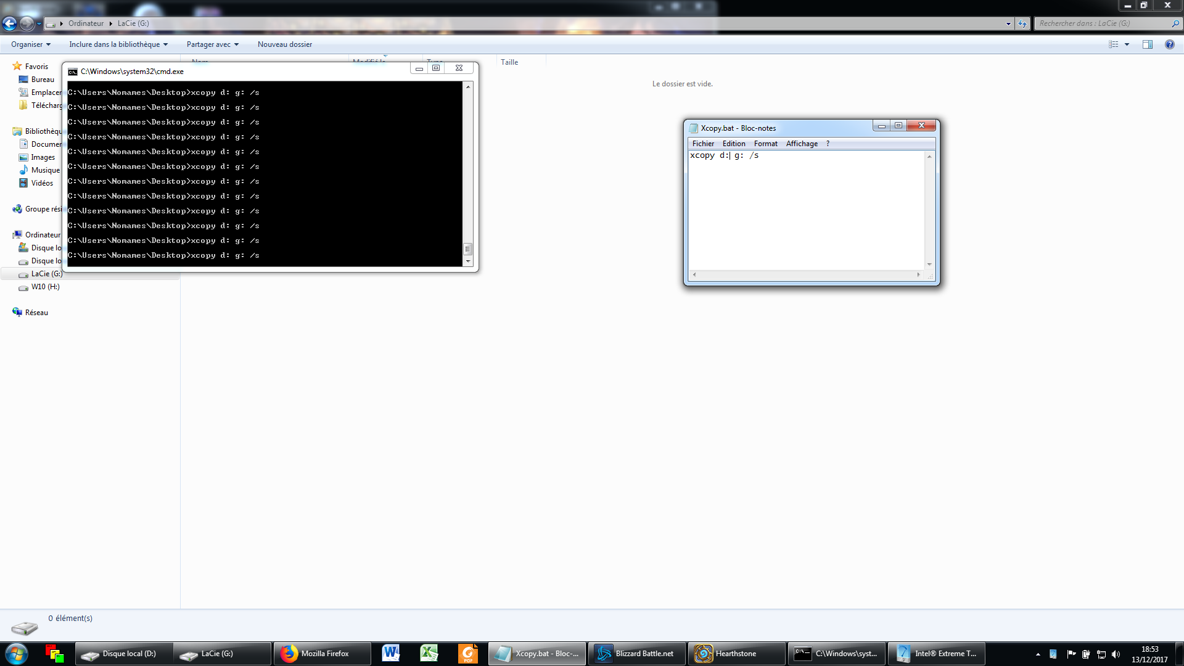
Task: Click the Explorer Forward navigation arrow
Action: [x=27, y=23]
